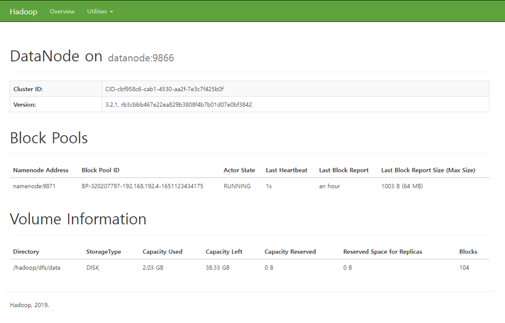The image size is (505, 323).
Task: Click the Blocks column header
Action: pyautogui.click(x=468, y=252)
